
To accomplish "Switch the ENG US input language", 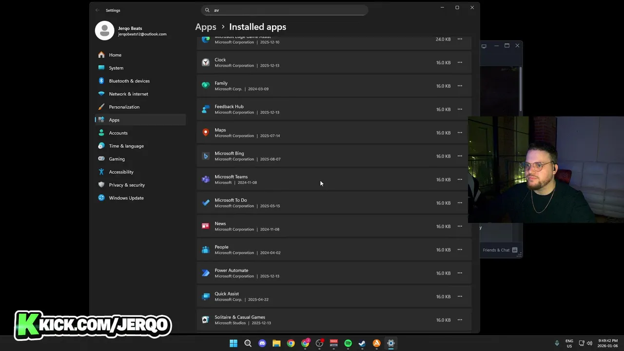I will 569,343.
